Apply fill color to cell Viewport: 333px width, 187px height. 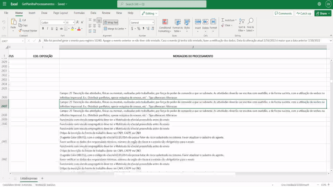(x=72, y=28)
